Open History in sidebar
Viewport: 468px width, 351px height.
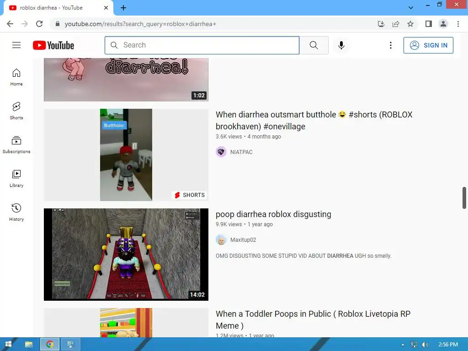click(x=16, y=212)
